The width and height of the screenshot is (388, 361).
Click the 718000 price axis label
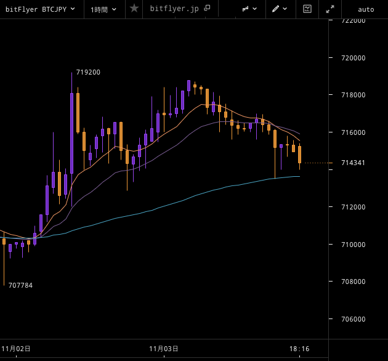pos(354,95)
